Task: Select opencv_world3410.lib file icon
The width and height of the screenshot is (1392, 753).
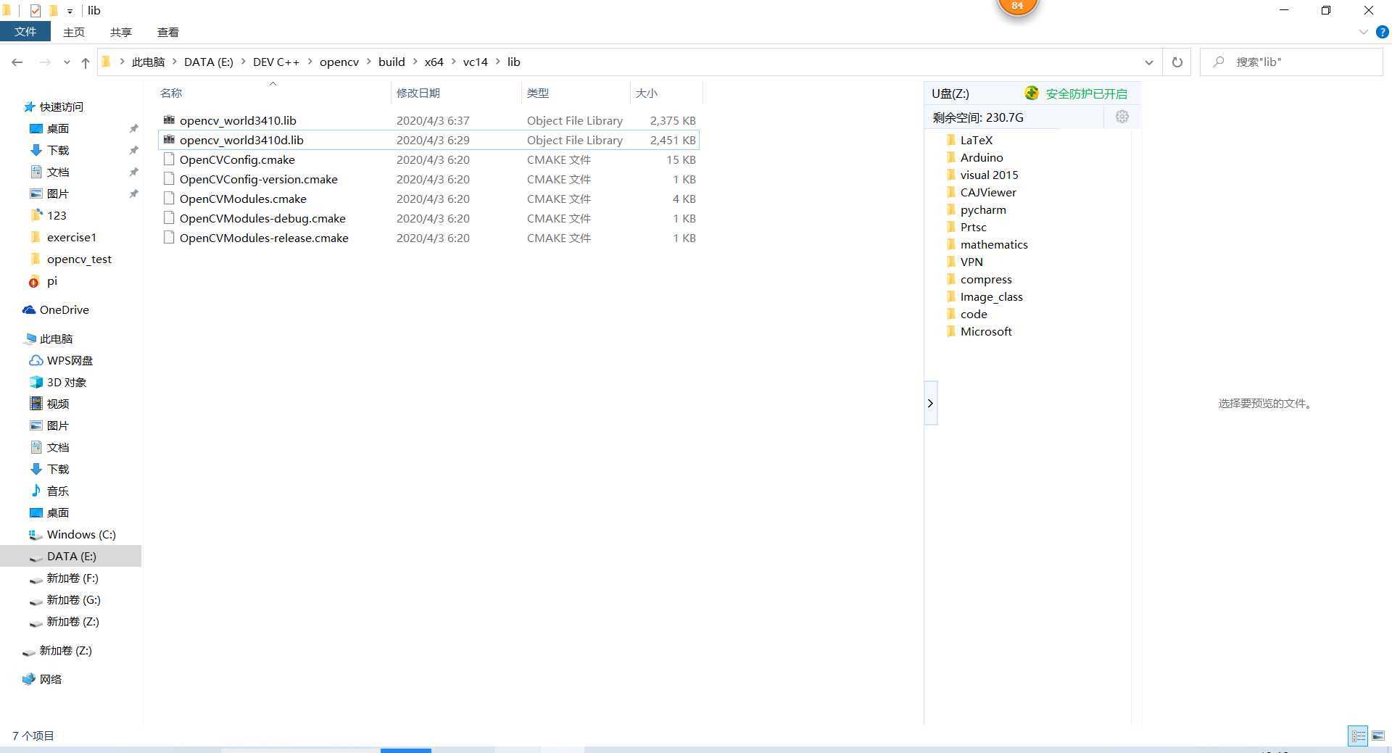Action: click(169, 120)
